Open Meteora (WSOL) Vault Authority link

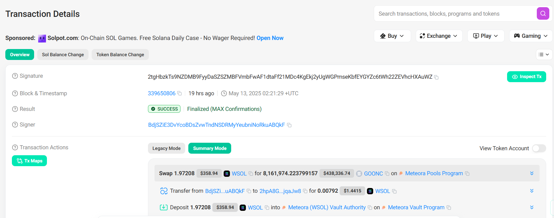coord(327,207)
